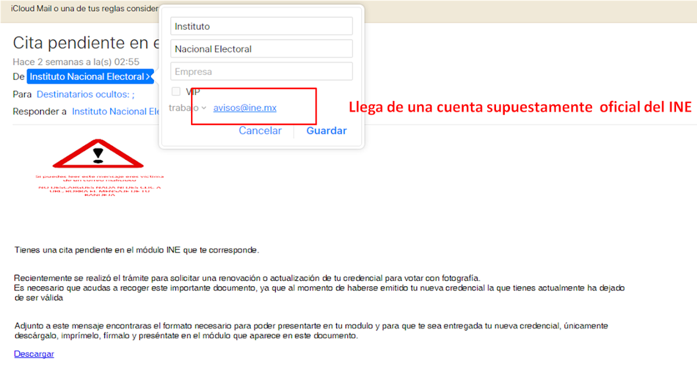Screen dimensions: 697x366
Task: Click the red warning triangle image
Action: coord(98,153)
